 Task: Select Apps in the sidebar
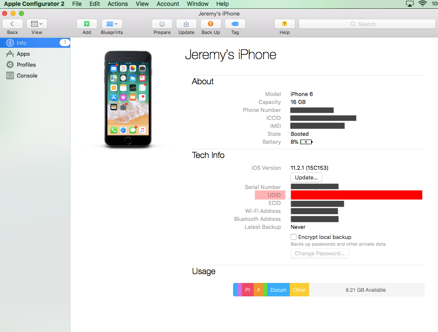[x=23, y=54]
